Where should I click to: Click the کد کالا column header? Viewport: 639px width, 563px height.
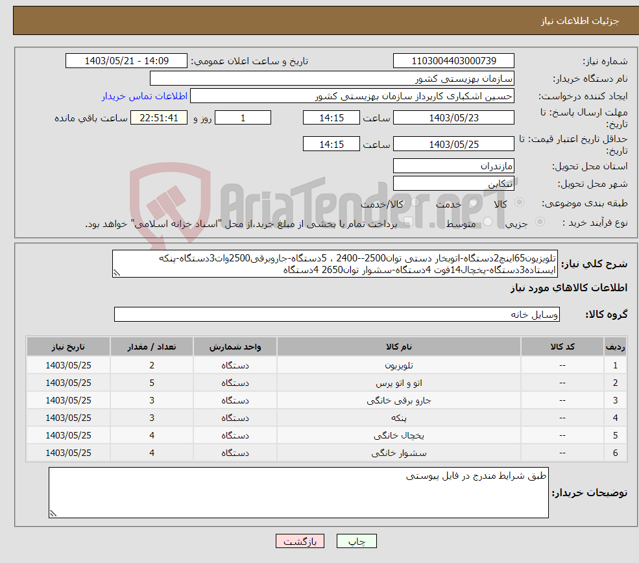562,346
